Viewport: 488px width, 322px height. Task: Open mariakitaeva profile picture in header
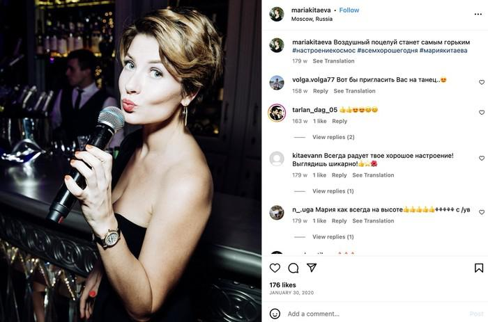[277, 14]
